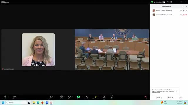The image size is (188, 105).
Task: Dismiss the nonverbal feedback tip
Action: (177, 91)
